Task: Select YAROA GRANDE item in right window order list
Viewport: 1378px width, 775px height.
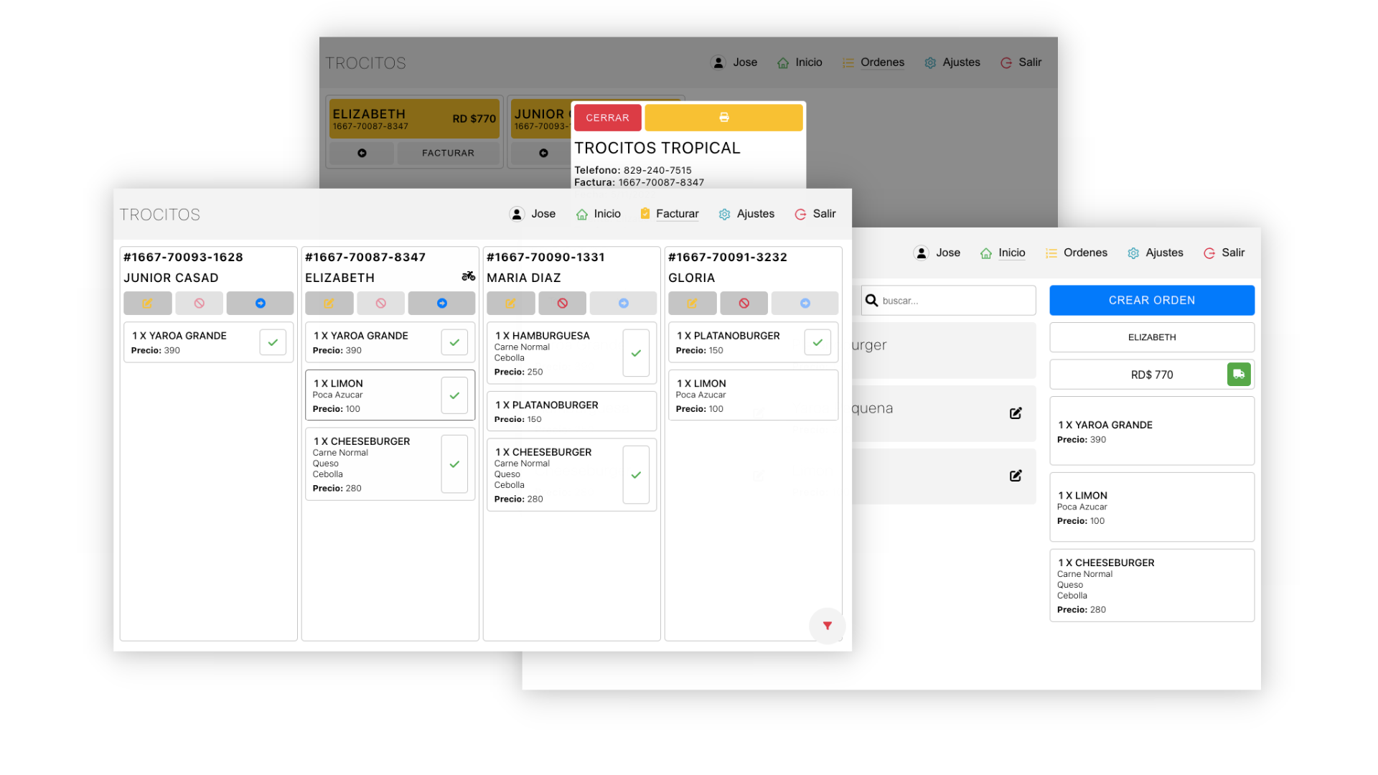Action: point(1152,431)
